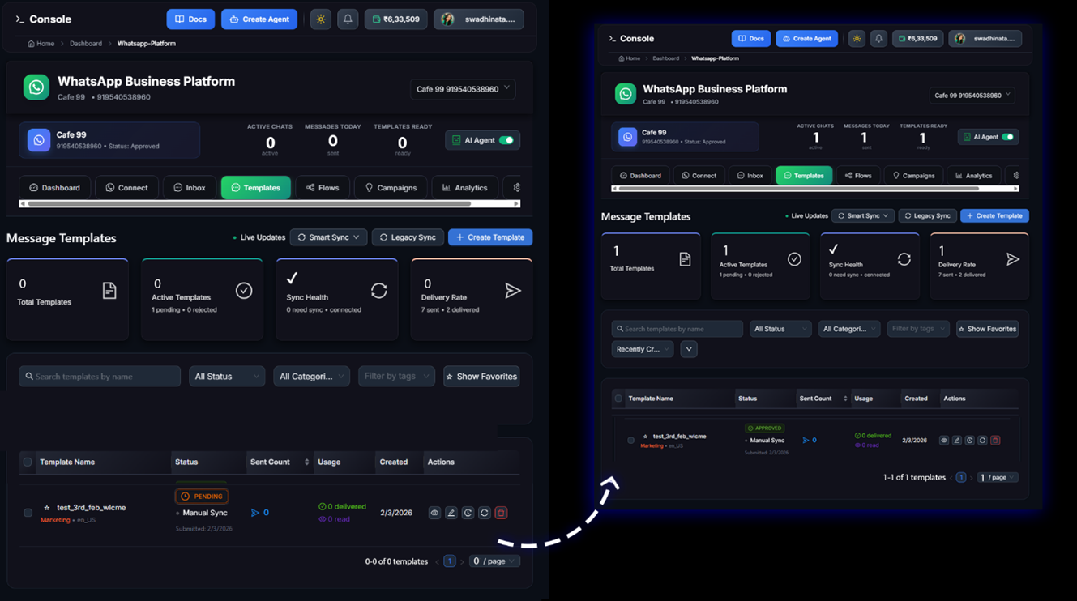Click the star beside test_3rd_feb_wlcme in left screenshot
Image resolution: width=1077 pixels, height=601 pixels.
(x=47, y=508)
